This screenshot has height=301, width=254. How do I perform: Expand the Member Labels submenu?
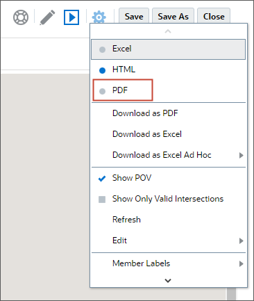(x=168, y=263)
